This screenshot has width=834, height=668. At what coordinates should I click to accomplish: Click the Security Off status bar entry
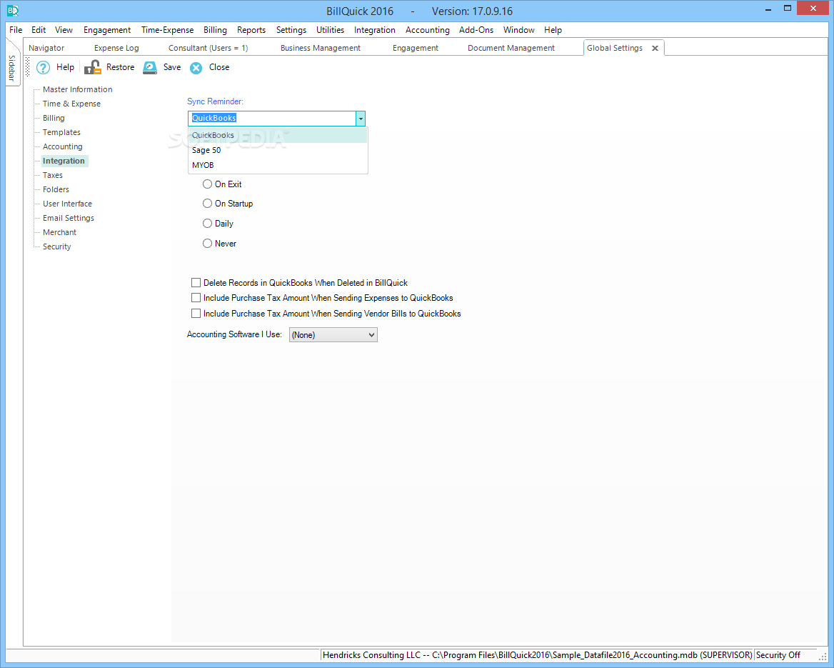click(x=778, y=655)
